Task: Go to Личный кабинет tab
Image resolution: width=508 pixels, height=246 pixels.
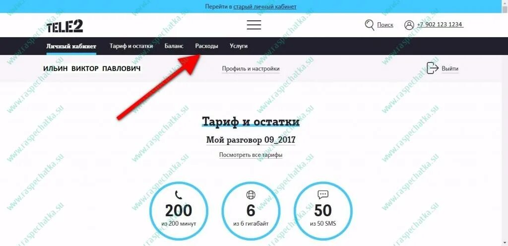Action: (71, 46)
